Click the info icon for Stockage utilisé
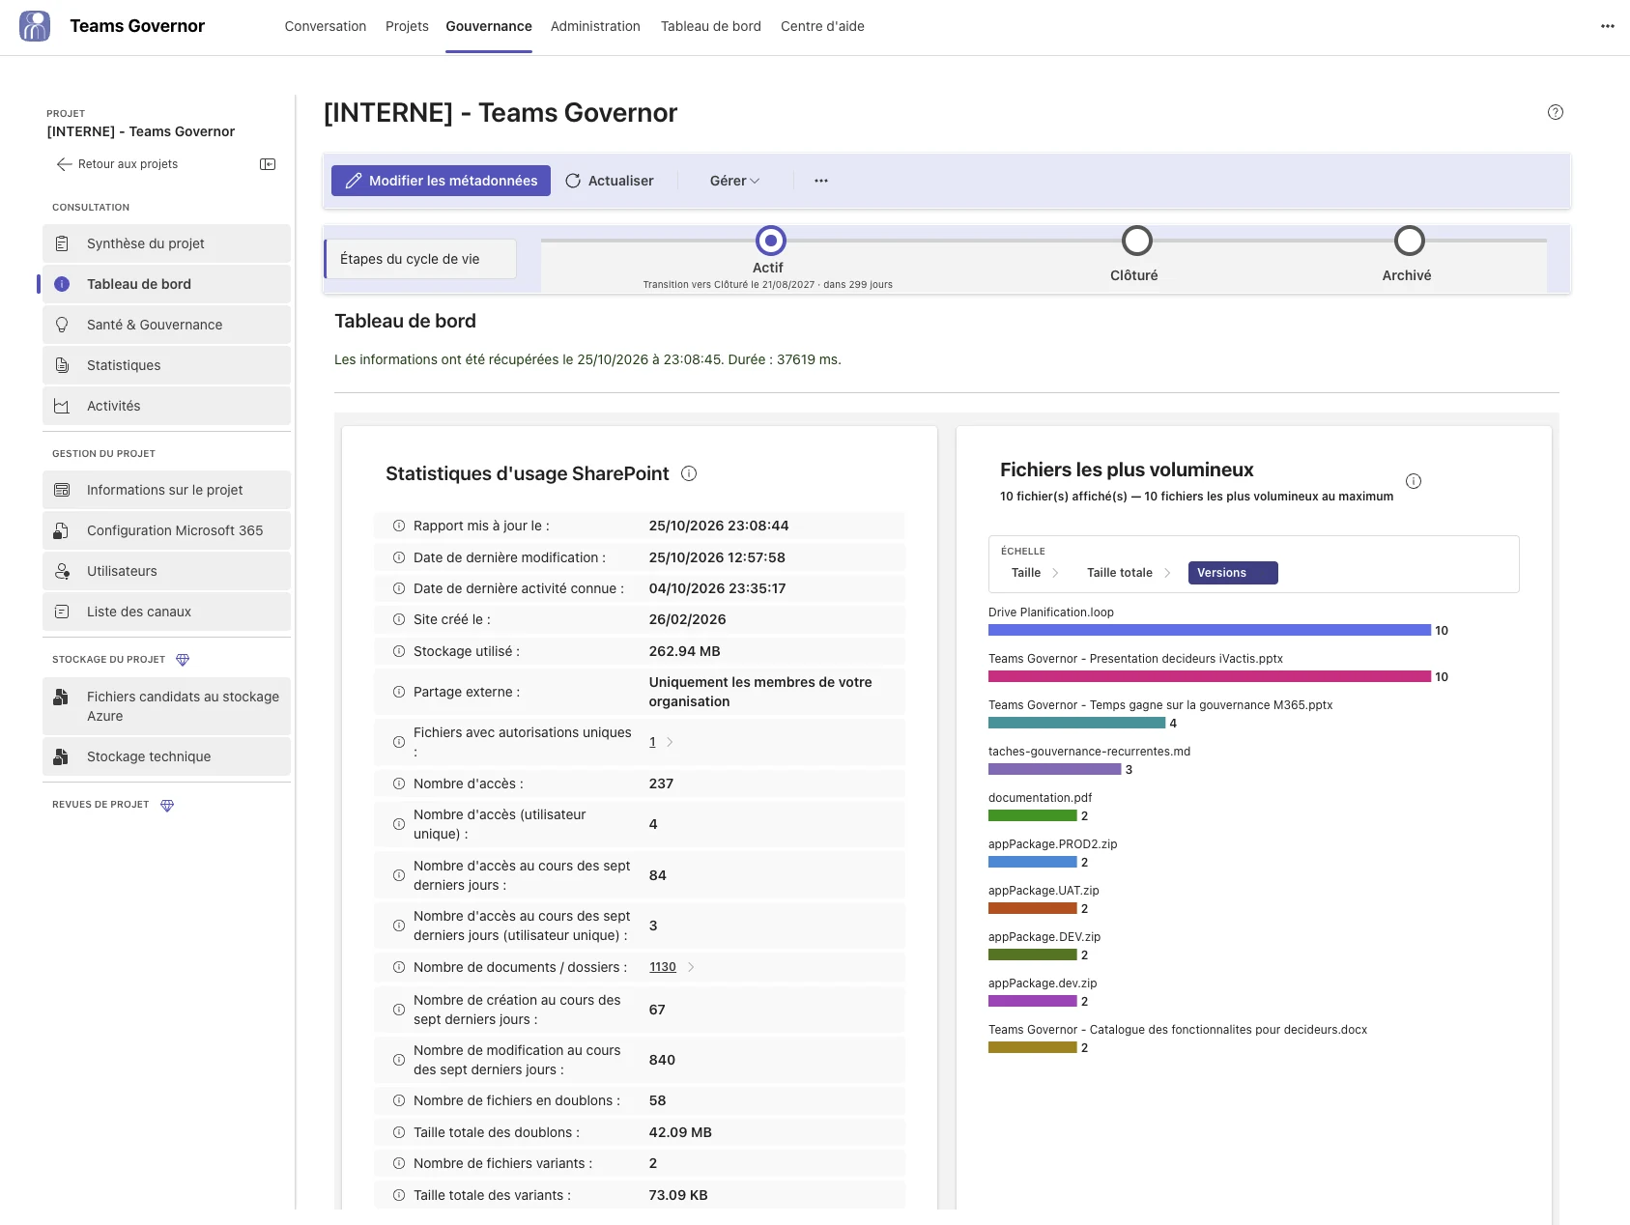This screenshot has height=1225, width=1630. (x=398, y=651)
